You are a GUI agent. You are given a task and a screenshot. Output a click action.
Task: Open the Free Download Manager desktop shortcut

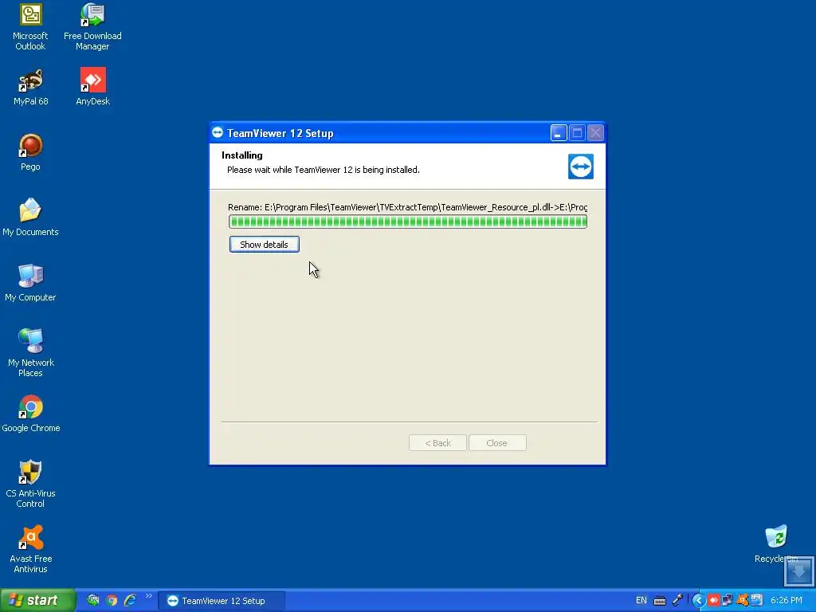pos(92,27)
